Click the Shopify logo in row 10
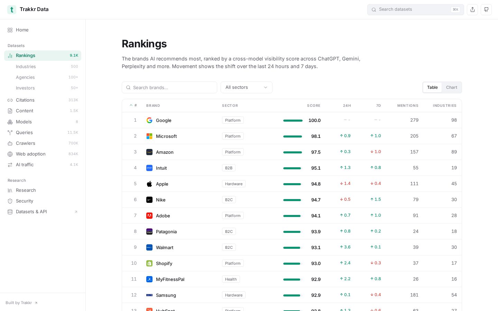This screenshot has height=311, width=498. (149, 263)
